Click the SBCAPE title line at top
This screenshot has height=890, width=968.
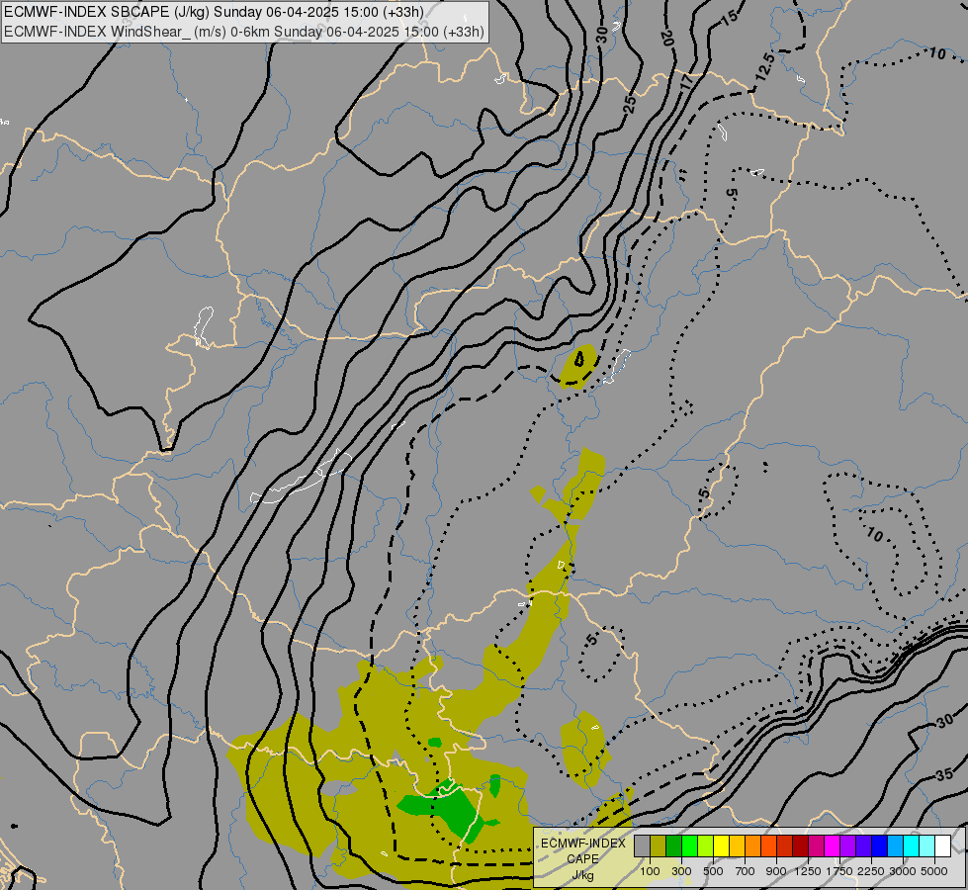tap(214, 12)
